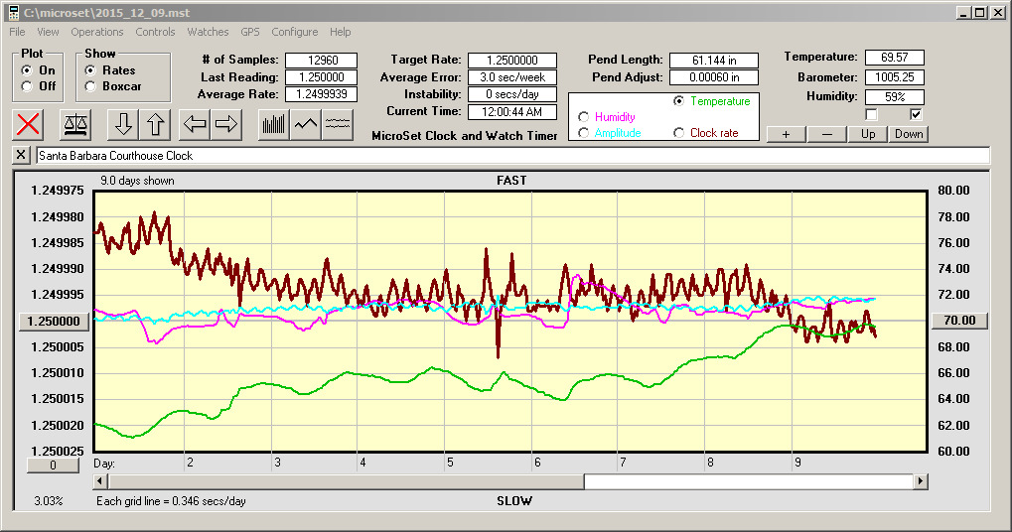The image size is (1012, 532).
Task: Click the plus (+) button
Action: (787, 134)
